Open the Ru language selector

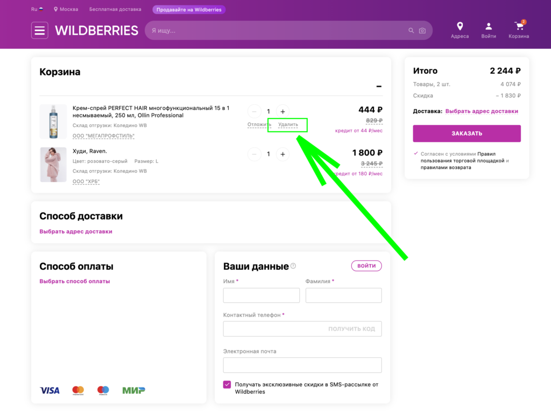coord(37,9)
